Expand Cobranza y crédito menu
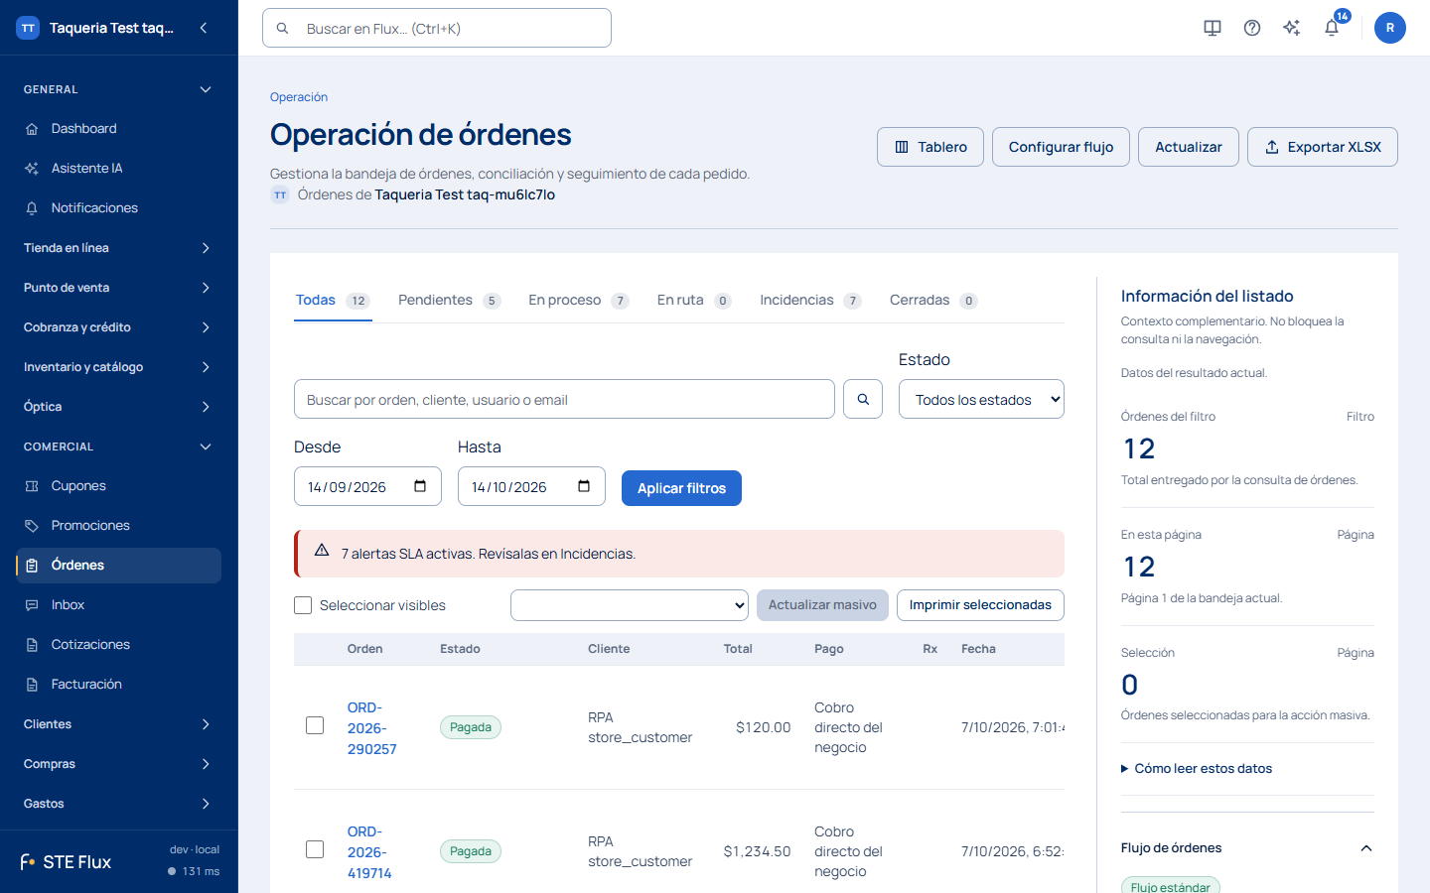The image size is (1430, 893). (x=119, y=327)
